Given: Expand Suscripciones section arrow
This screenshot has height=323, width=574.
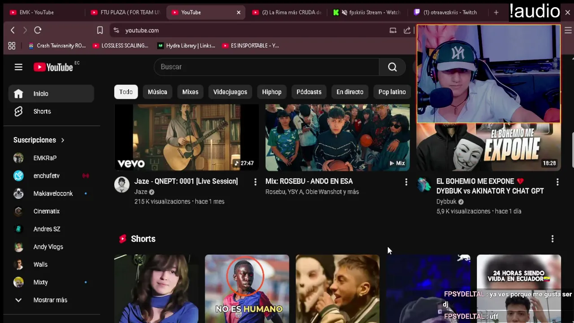Looking at the screenshot, I should coord(62,140).
